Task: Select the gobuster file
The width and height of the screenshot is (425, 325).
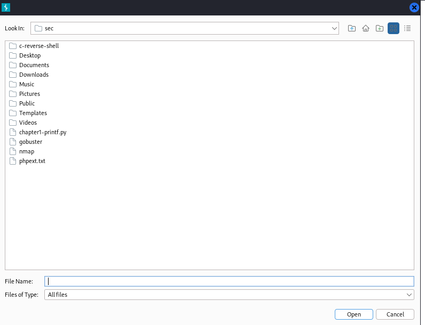Action: [30, 142]
